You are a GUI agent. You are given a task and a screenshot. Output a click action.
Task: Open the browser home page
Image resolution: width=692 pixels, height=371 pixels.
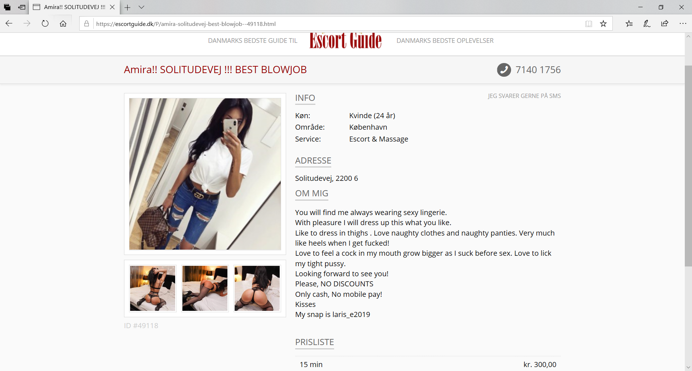point(63,24)
